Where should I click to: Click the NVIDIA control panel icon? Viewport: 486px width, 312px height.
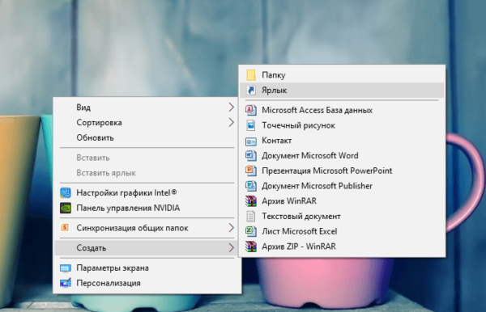[x=66, y=208]
